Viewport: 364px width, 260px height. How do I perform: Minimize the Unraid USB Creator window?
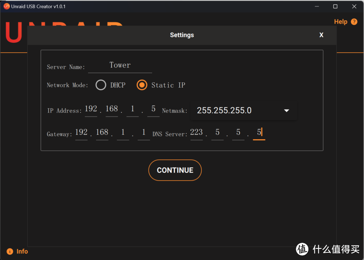[317, 6]
